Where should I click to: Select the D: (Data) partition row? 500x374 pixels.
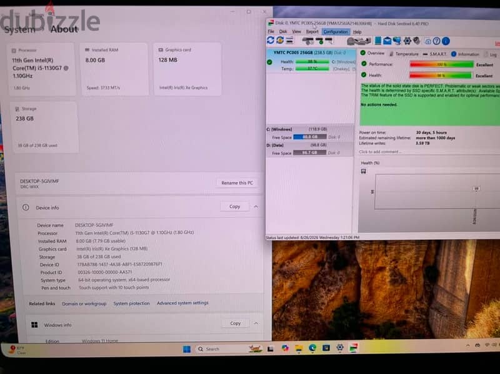pyautogui.click(x=309, y=149)
